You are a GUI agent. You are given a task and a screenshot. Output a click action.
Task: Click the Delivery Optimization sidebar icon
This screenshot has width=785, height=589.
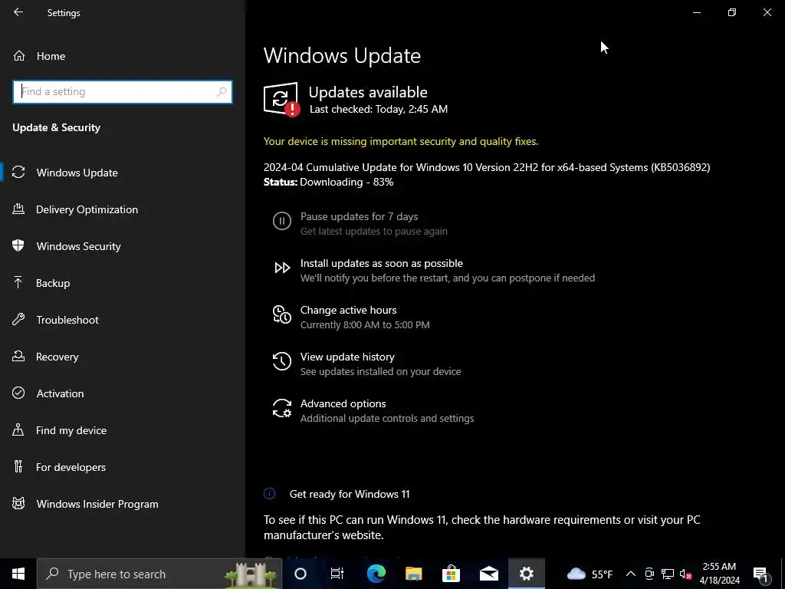[x=18, y=209]
